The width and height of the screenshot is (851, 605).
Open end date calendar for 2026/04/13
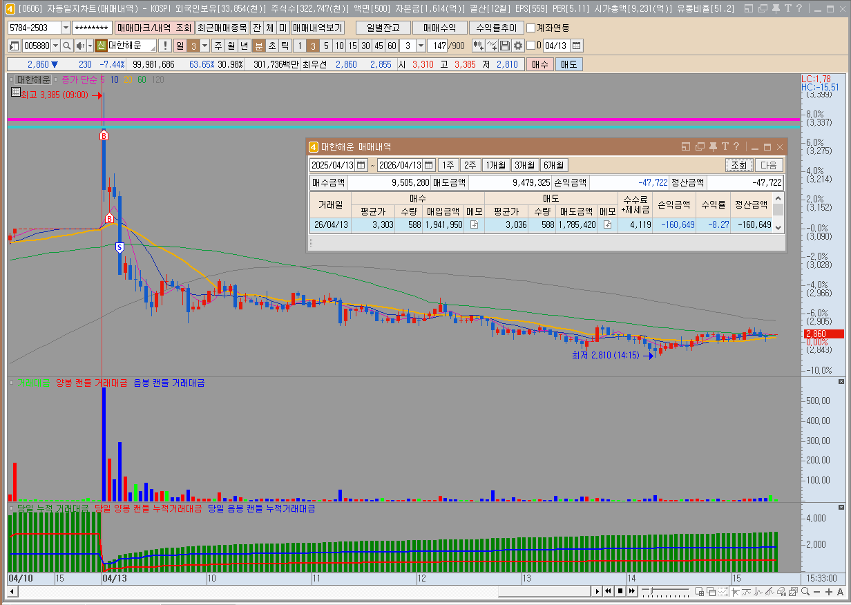tap(428, 165)
